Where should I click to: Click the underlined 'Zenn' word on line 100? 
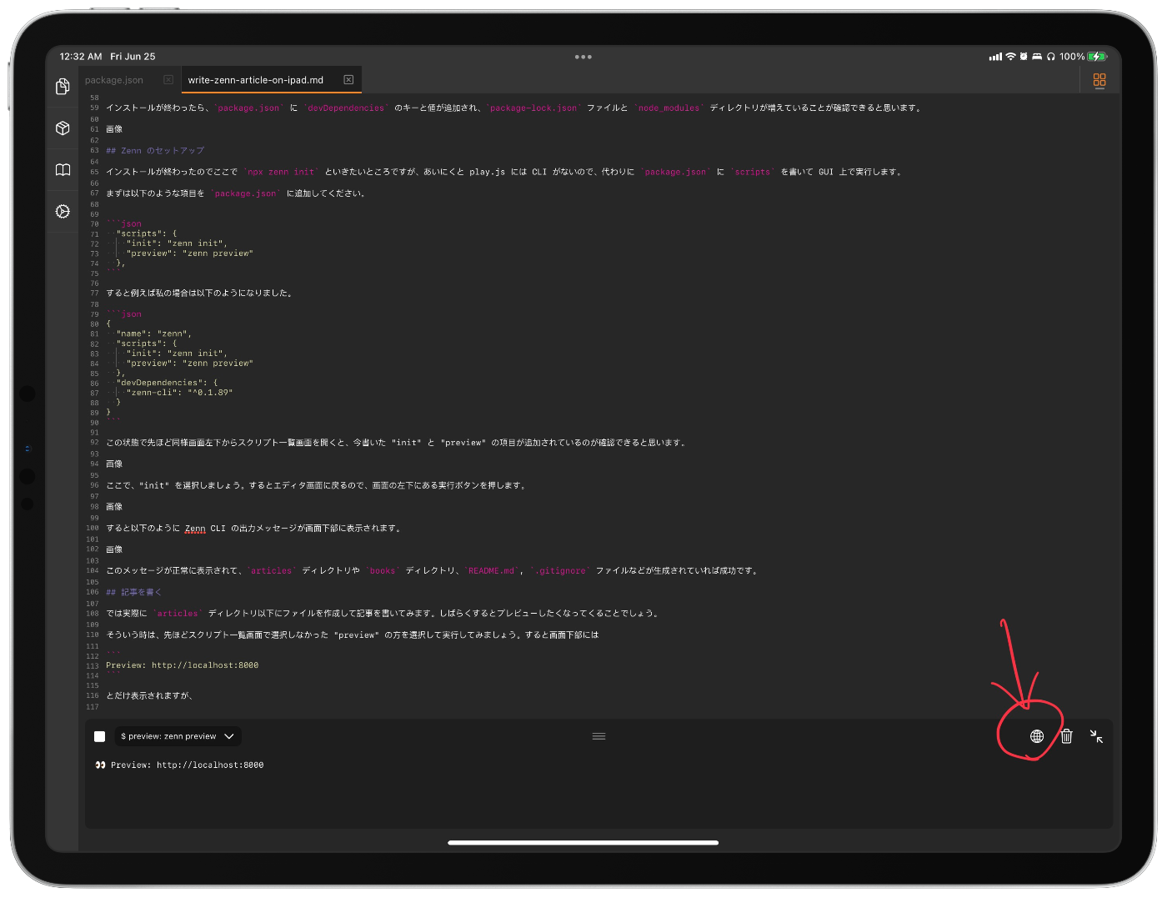pos(195,529)
